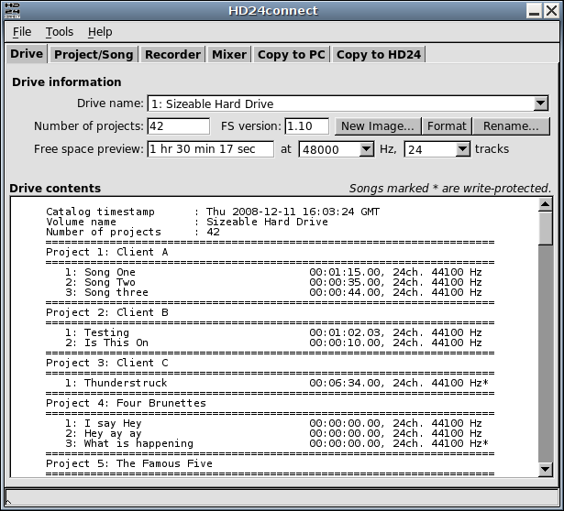The image size is (564, 511).
Task: Click the FS version field
Action: pyautogui.click(x=306, y=126)
